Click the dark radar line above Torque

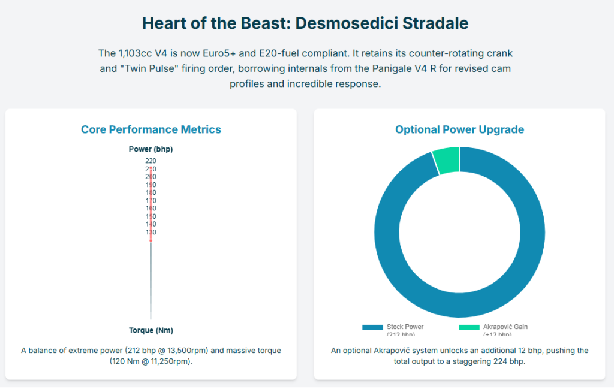tap(151, 282)
